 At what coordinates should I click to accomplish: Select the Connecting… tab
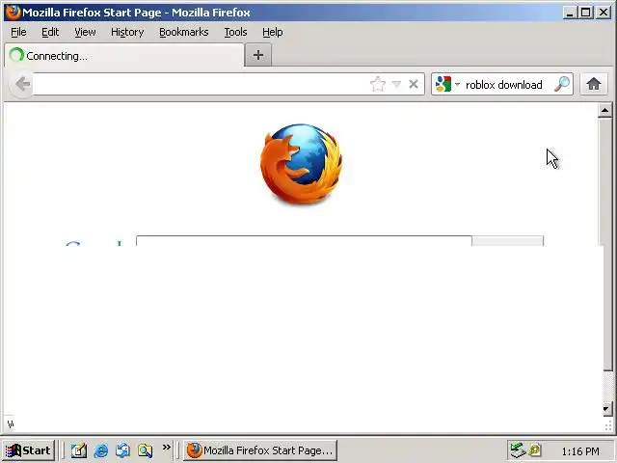[124, 56]
